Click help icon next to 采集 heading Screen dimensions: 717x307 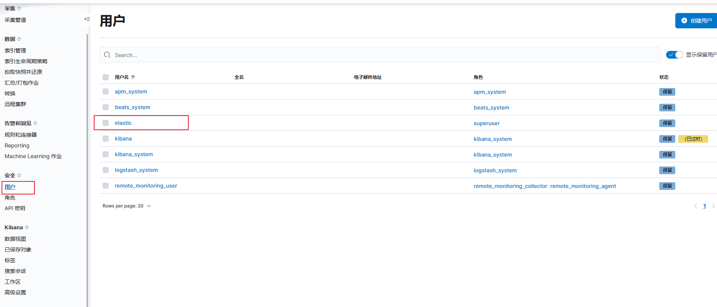click(19, 8)
